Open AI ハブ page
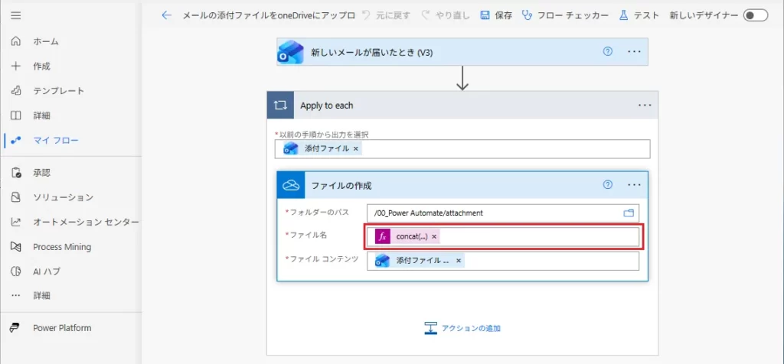Image resolution: width=784 pixels, height=364 pixels. coord(47,271)
